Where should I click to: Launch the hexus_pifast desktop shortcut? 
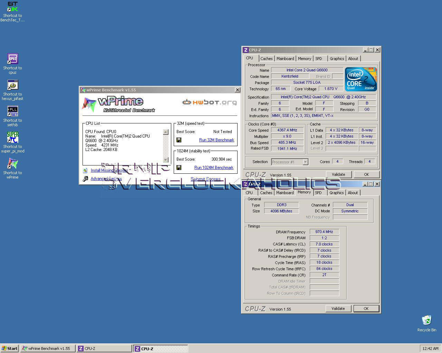[x=12, y=85]
